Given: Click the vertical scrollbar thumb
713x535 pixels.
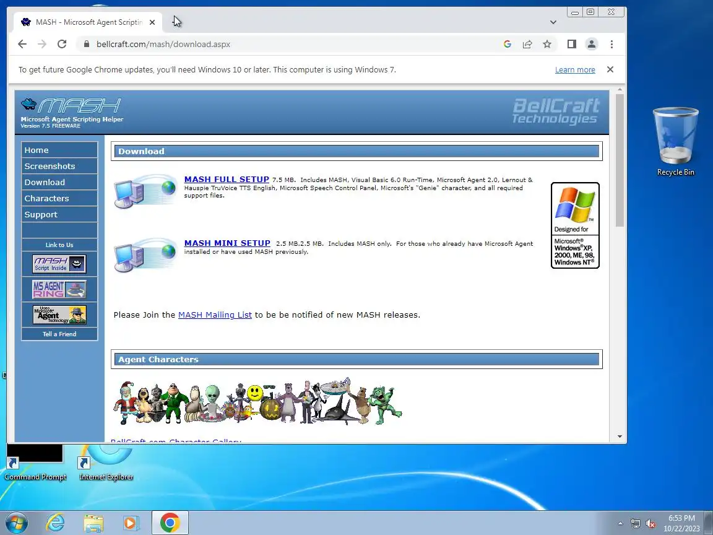Looking at the screenshot, I should click(620, 160).
